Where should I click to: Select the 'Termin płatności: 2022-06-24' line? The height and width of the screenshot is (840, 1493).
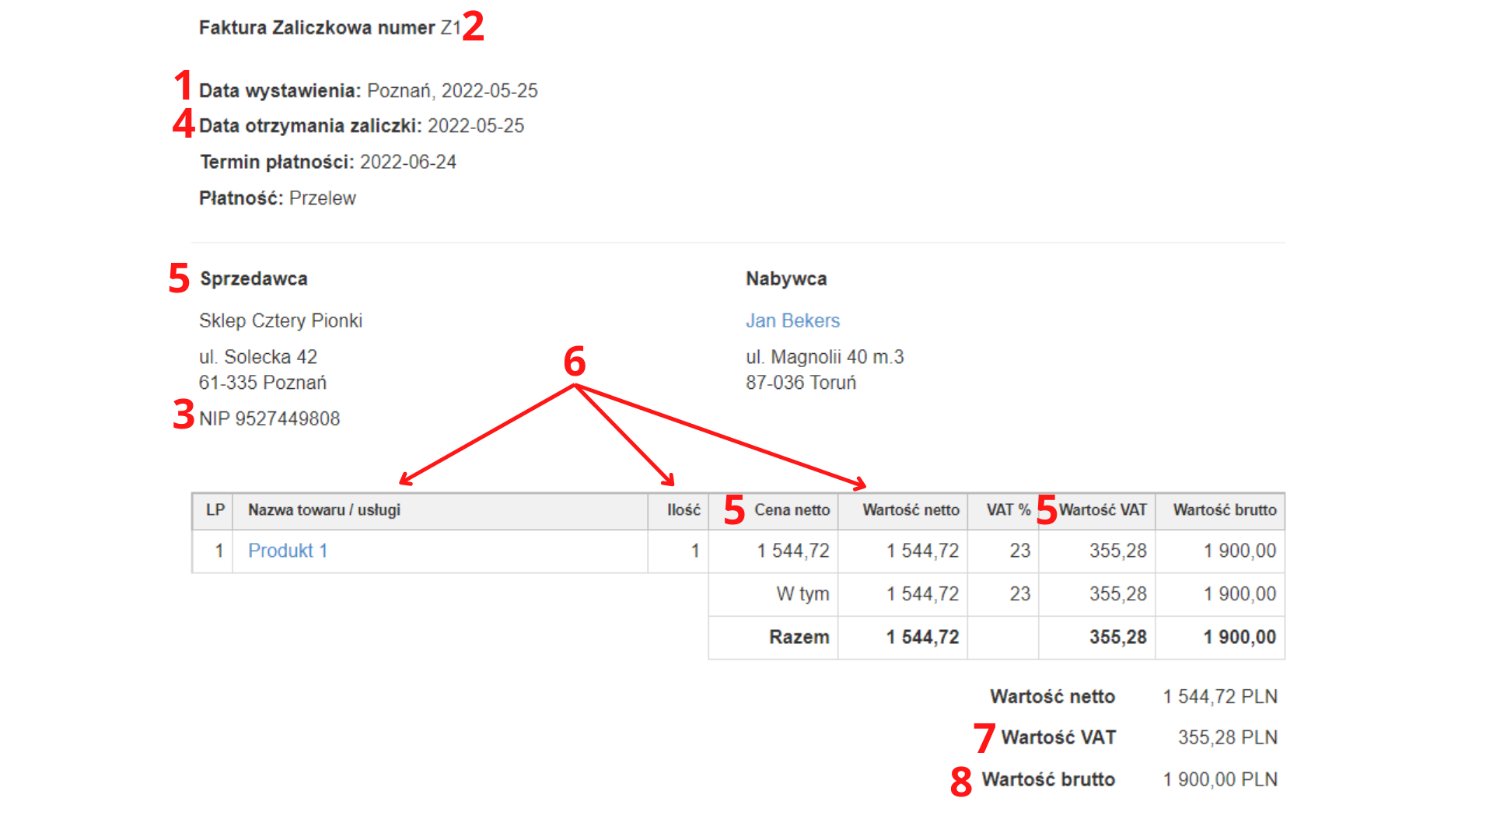point(328,162)
